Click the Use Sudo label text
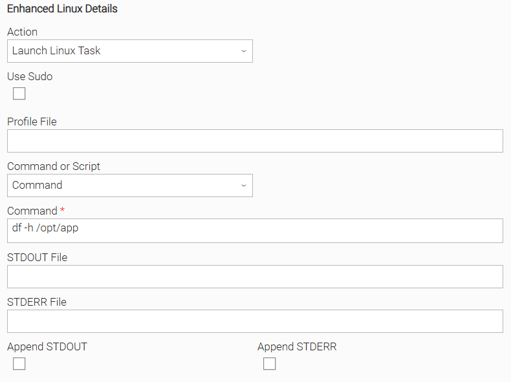Screen dimensions: 511x382 [30, 76]
